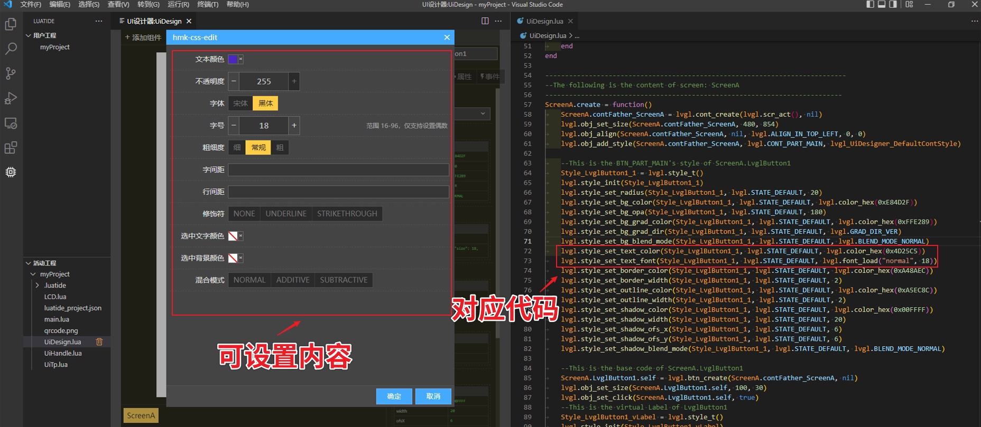981x427 pixels.
Task: Decrease 字号 font size with minus button
Action: pos(234,126)
